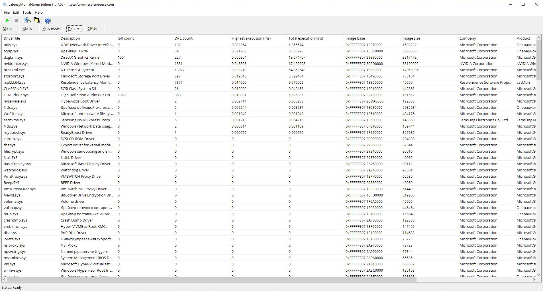Sort by the Product column header
543x291 pixels.
click(x=525, y=38)
